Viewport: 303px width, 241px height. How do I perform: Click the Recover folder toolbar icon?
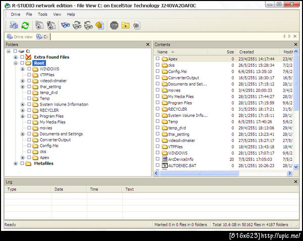click(125, 25)
